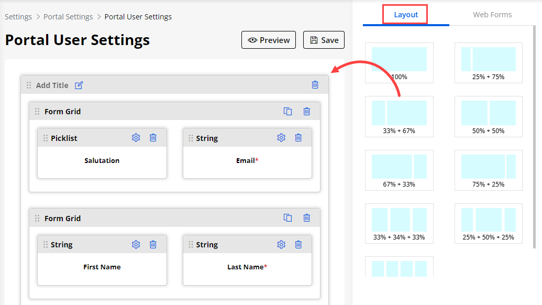Click the edit pencil icon beside Add Title
Image resolution: width=542 pixels, height=305 pixels.
pos(79,85)
